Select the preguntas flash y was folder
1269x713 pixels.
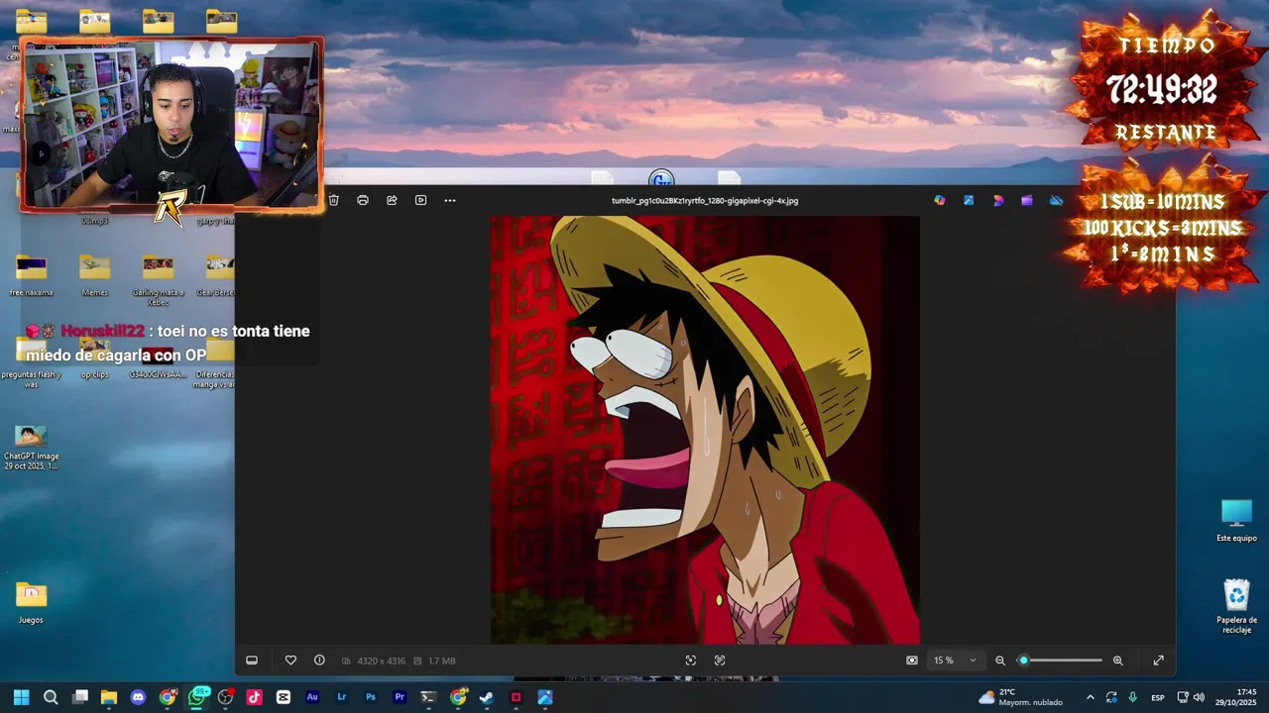(31, 363)
